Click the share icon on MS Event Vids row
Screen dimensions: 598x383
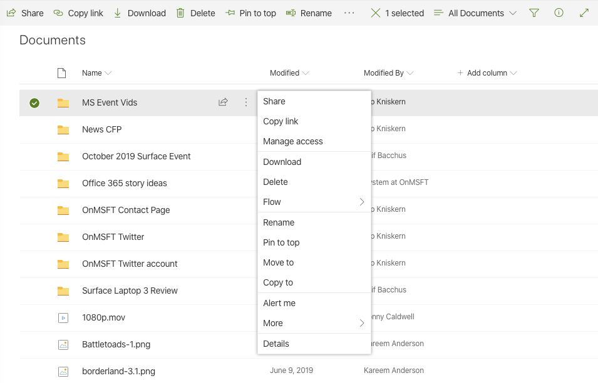click(223, 102)
